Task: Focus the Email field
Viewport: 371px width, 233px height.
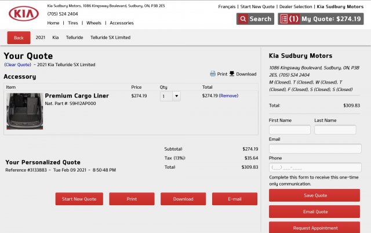Action: pyautogui.click(x=315, y=148)
